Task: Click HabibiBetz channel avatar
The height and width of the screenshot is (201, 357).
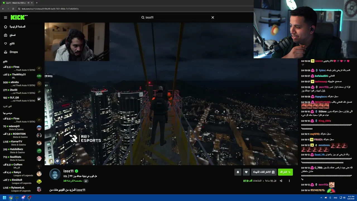Action: (x=39, y=151)
